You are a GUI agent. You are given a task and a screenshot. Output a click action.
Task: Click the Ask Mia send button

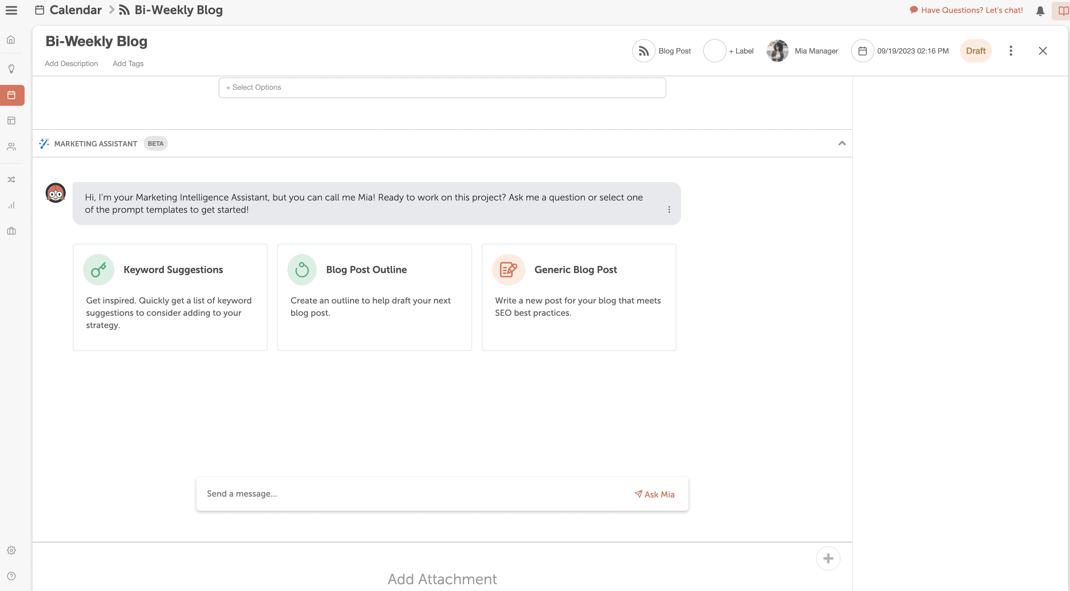[x=654, y=494]
